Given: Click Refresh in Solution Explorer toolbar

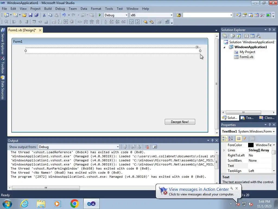Looking at the screenshot, I should tap(239, 36).
